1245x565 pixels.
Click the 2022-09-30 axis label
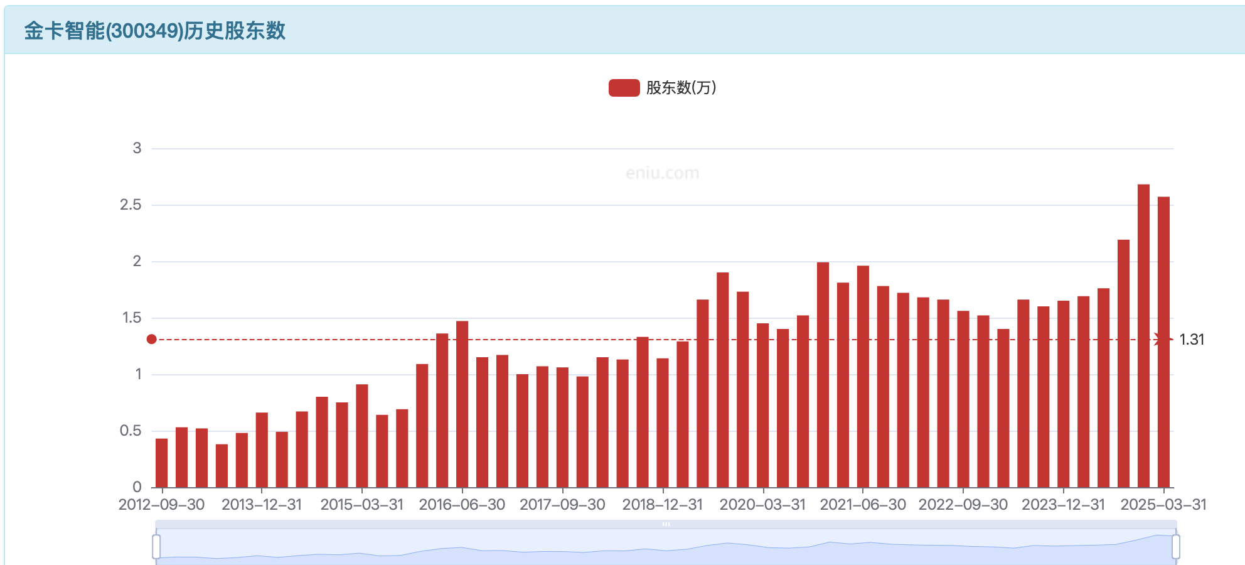click(x=963, y=505)
